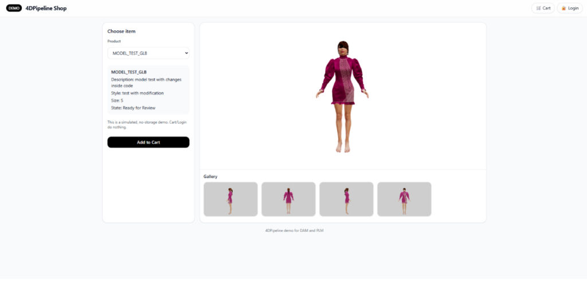Click the 'Gallery' heading
The height and width of the screenshot is (281, 587).
tap(210, 176)
